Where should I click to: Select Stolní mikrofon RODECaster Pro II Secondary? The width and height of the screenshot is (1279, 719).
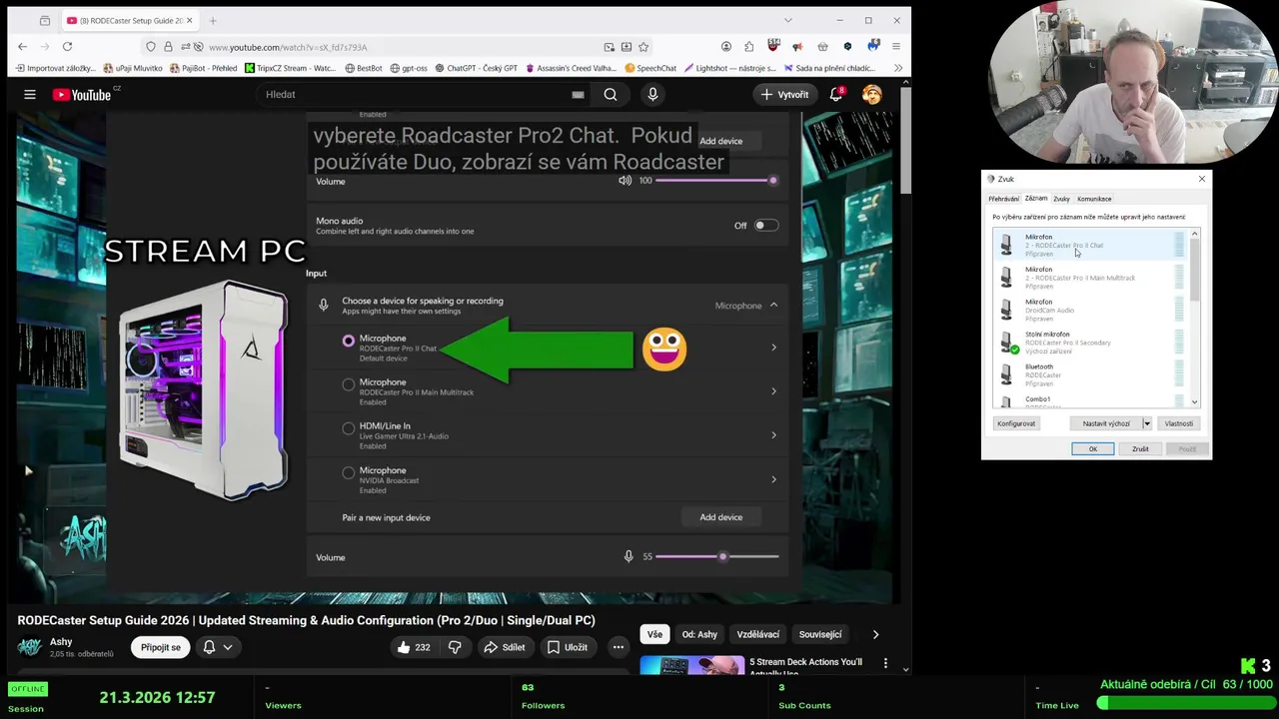[x=1091, y=343]
